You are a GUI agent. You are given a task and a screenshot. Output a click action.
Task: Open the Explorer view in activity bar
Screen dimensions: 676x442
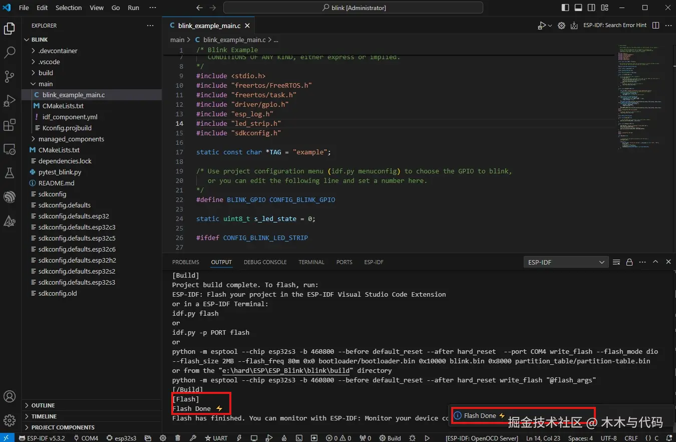click(10, 29)
